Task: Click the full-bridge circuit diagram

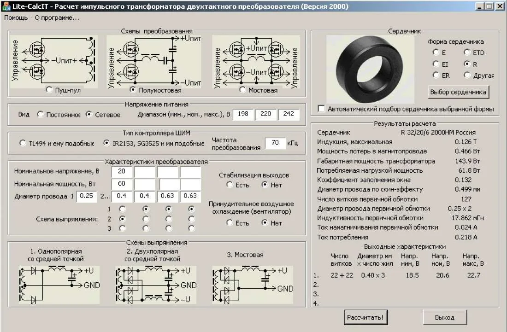Action: coord(256,61)
